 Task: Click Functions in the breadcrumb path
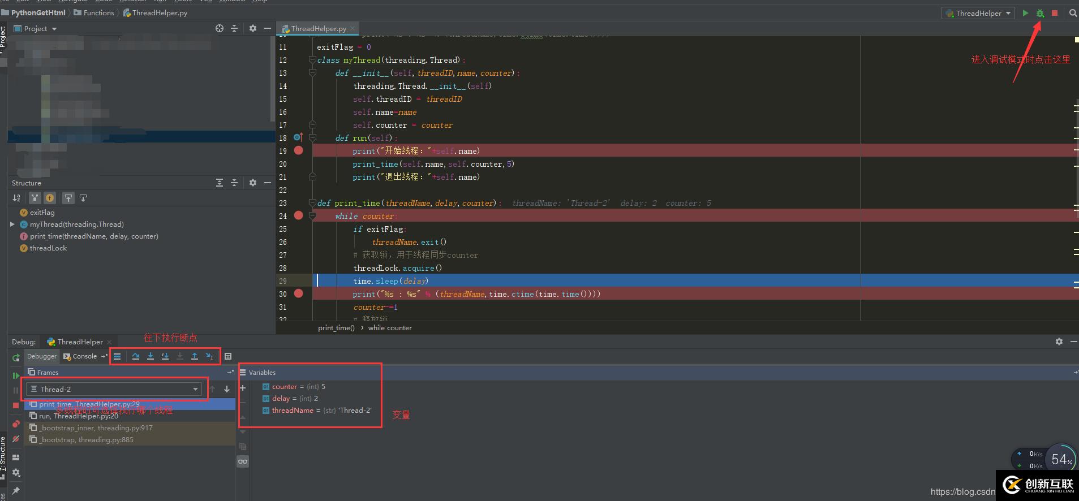click(98, 12)
